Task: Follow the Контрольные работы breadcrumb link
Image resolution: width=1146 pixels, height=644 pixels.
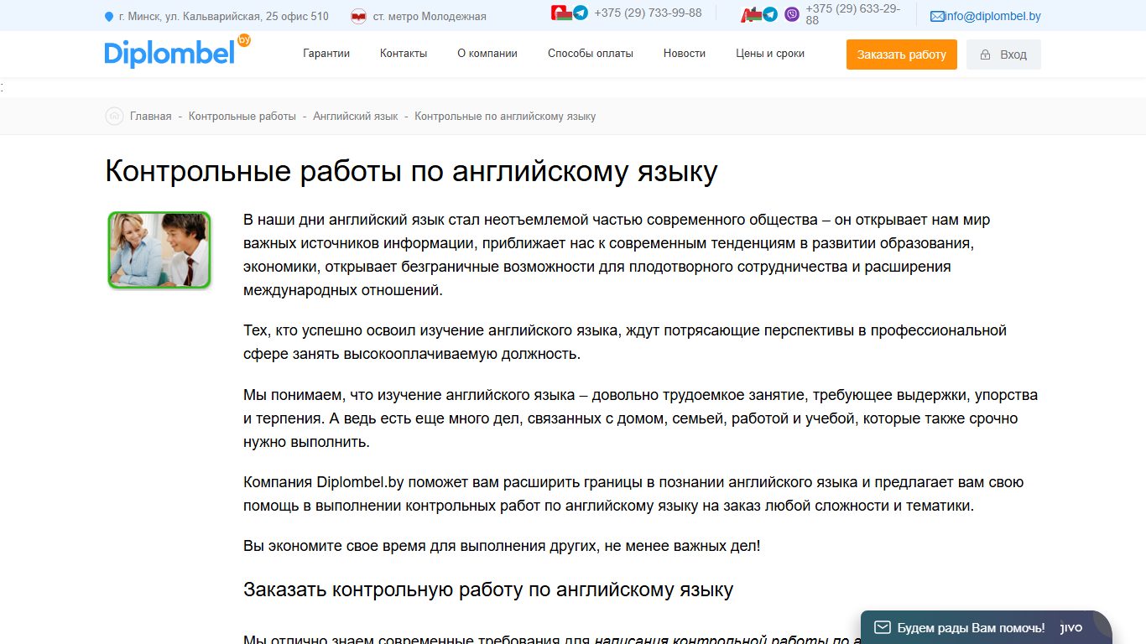Action: 242,117
